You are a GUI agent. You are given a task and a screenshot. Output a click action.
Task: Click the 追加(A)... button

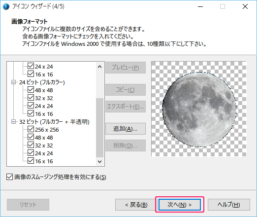coord(126,129)
